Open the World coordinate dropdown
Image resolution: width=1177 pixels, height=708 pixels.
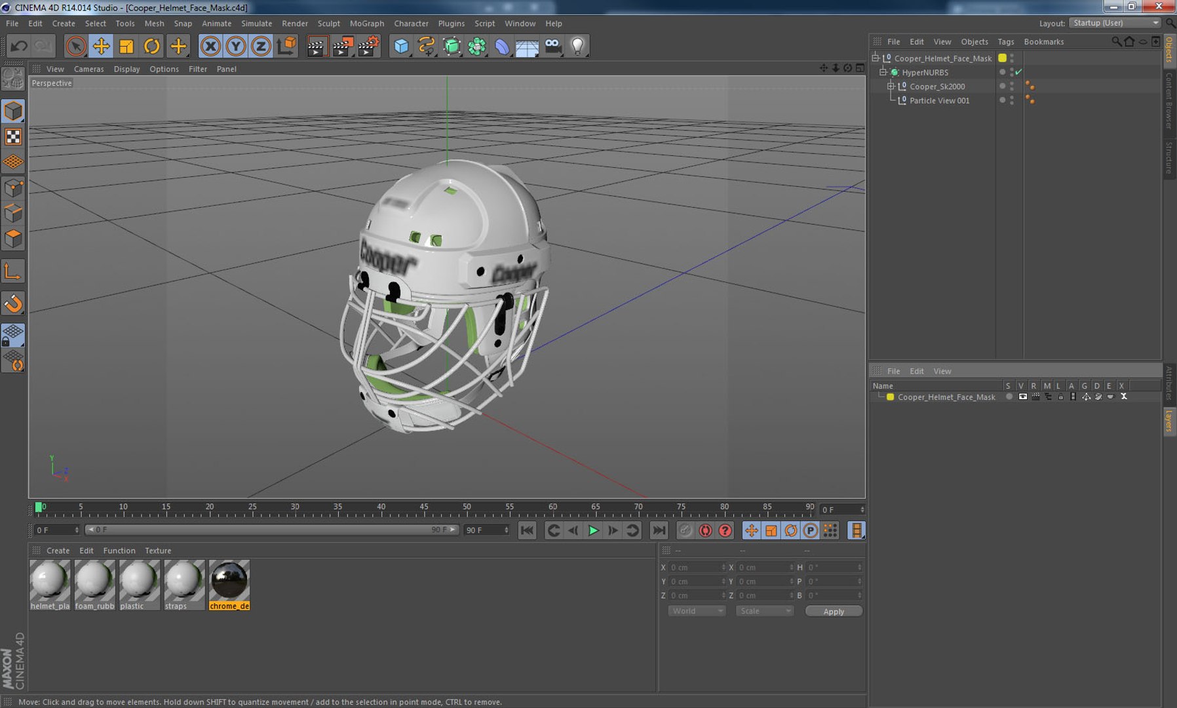pos(697,611)
